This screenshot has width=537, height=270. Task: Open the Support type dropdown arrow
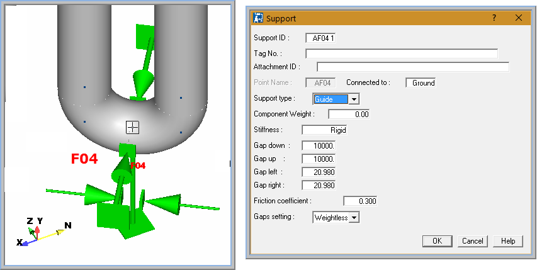[x=354, y=99]
